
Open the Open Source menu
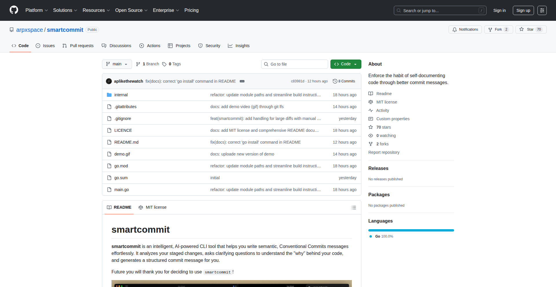coord(131,10)
